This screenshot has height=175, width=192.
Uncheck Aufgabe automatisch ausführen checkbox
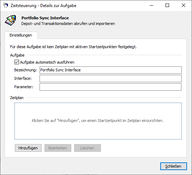click(17, 62)
